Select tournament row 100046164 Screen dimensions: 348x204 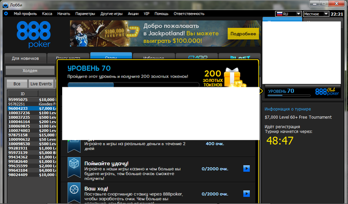point(32,122)
